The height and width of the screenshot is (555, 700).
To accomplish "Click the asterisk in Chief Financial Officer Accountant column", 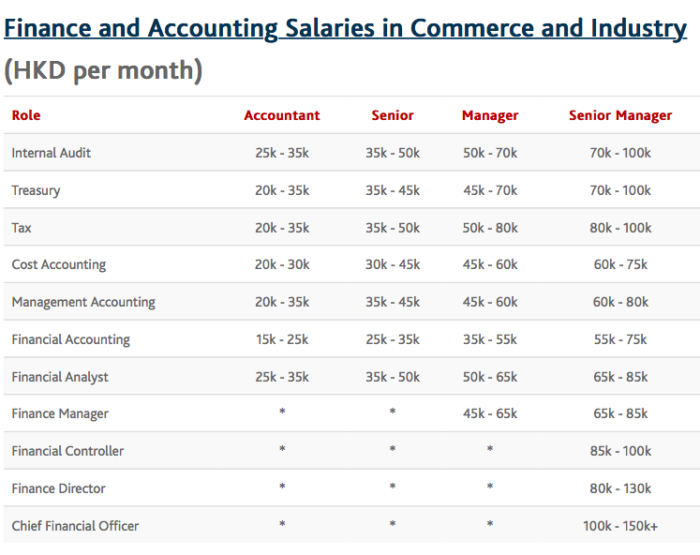I will coord(282,524).
